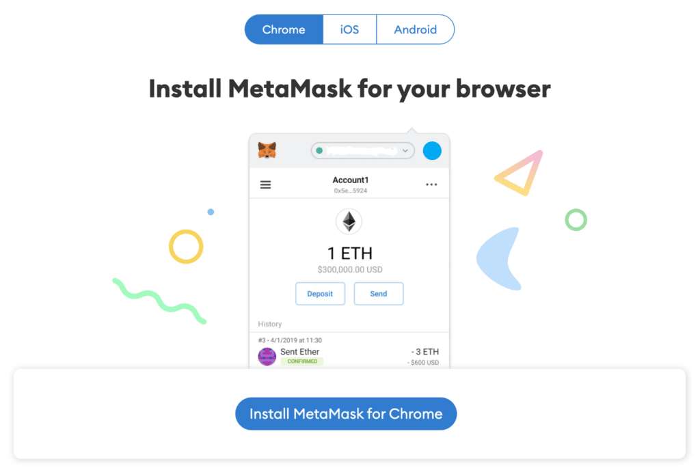Click the Send button
This screenshot has height=468, width=700.
point(379,294)
